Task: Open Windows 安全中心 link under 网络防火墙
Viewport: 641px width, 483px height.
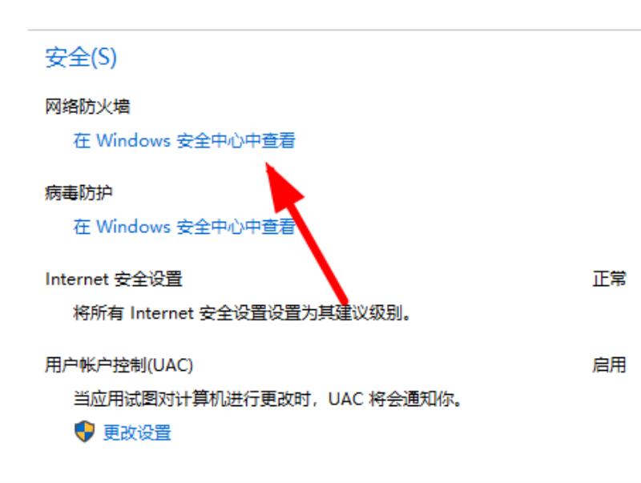Action: pos(184,140)
